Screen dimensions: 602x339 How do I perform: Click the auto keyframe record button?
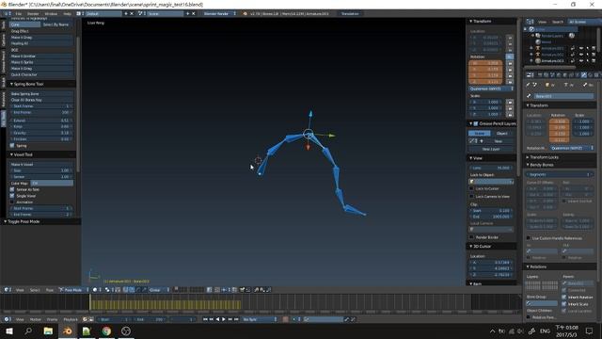point(286,319)
